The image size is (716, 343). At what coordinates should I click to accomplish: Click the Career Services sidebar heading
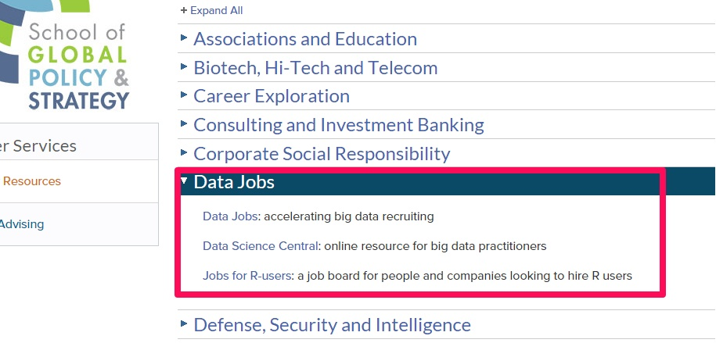point(39,146)
